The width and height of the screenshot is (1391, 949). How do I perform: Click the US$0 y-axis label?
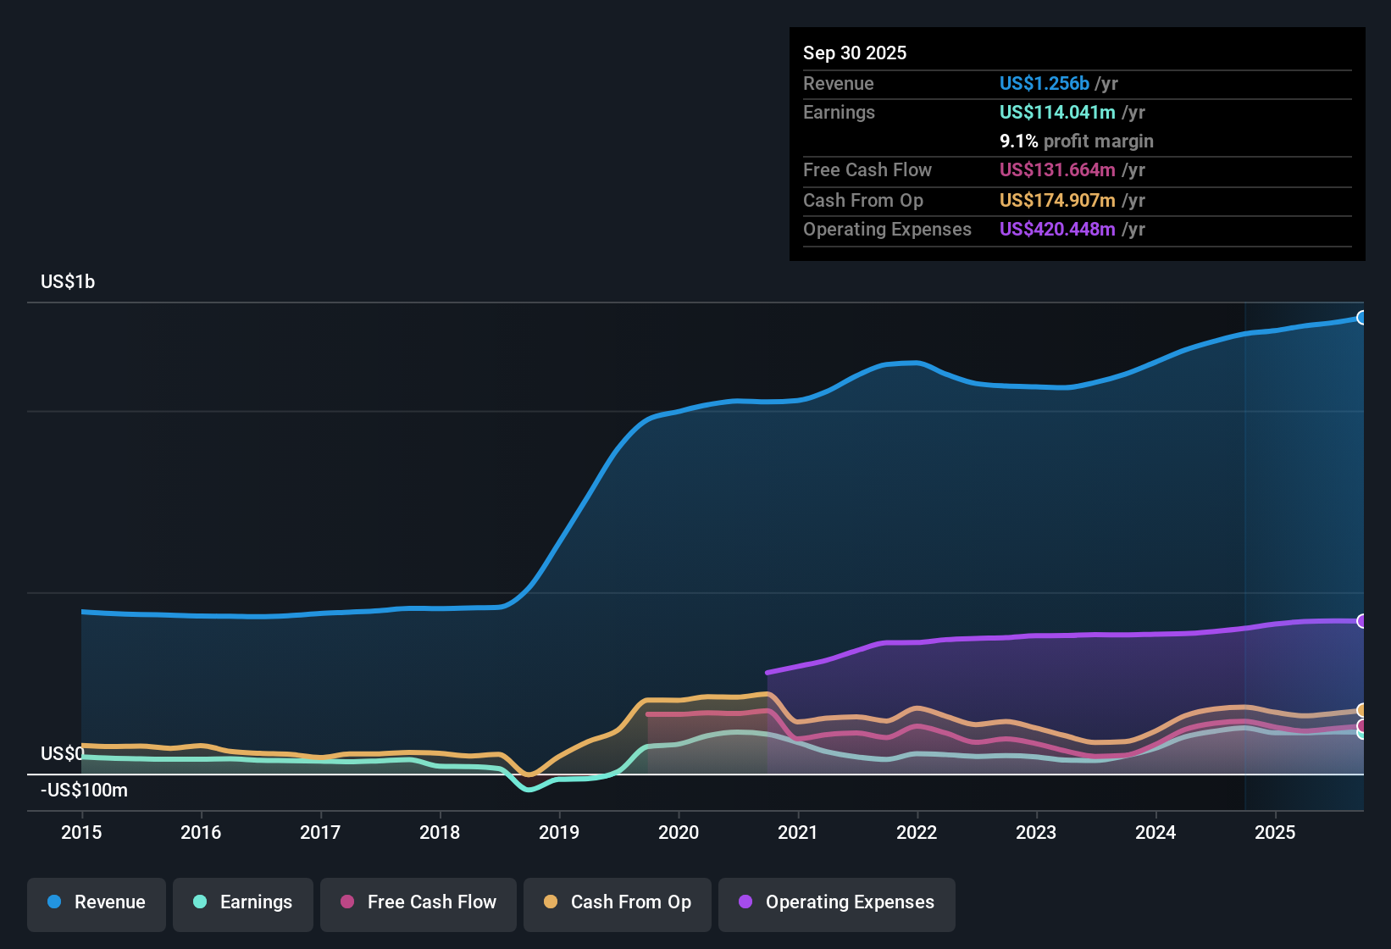pyautogui.click(x=63, y=753)
